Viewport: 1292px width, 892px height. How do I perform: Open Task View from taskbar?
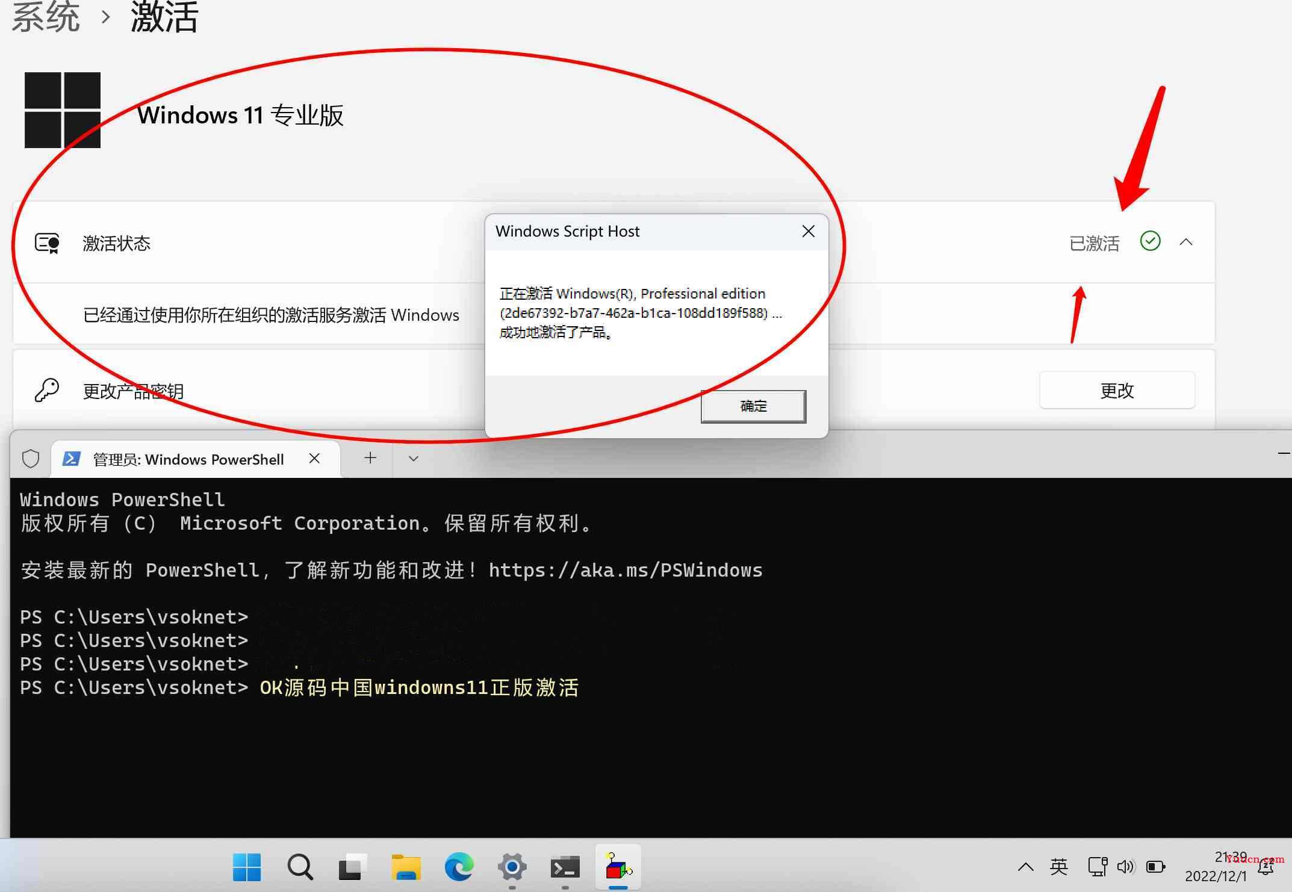pos(352,867)
